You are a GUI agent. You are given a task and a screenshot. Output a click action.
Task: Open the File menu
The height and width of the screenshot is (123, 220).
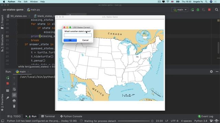(x=20, y=2)
